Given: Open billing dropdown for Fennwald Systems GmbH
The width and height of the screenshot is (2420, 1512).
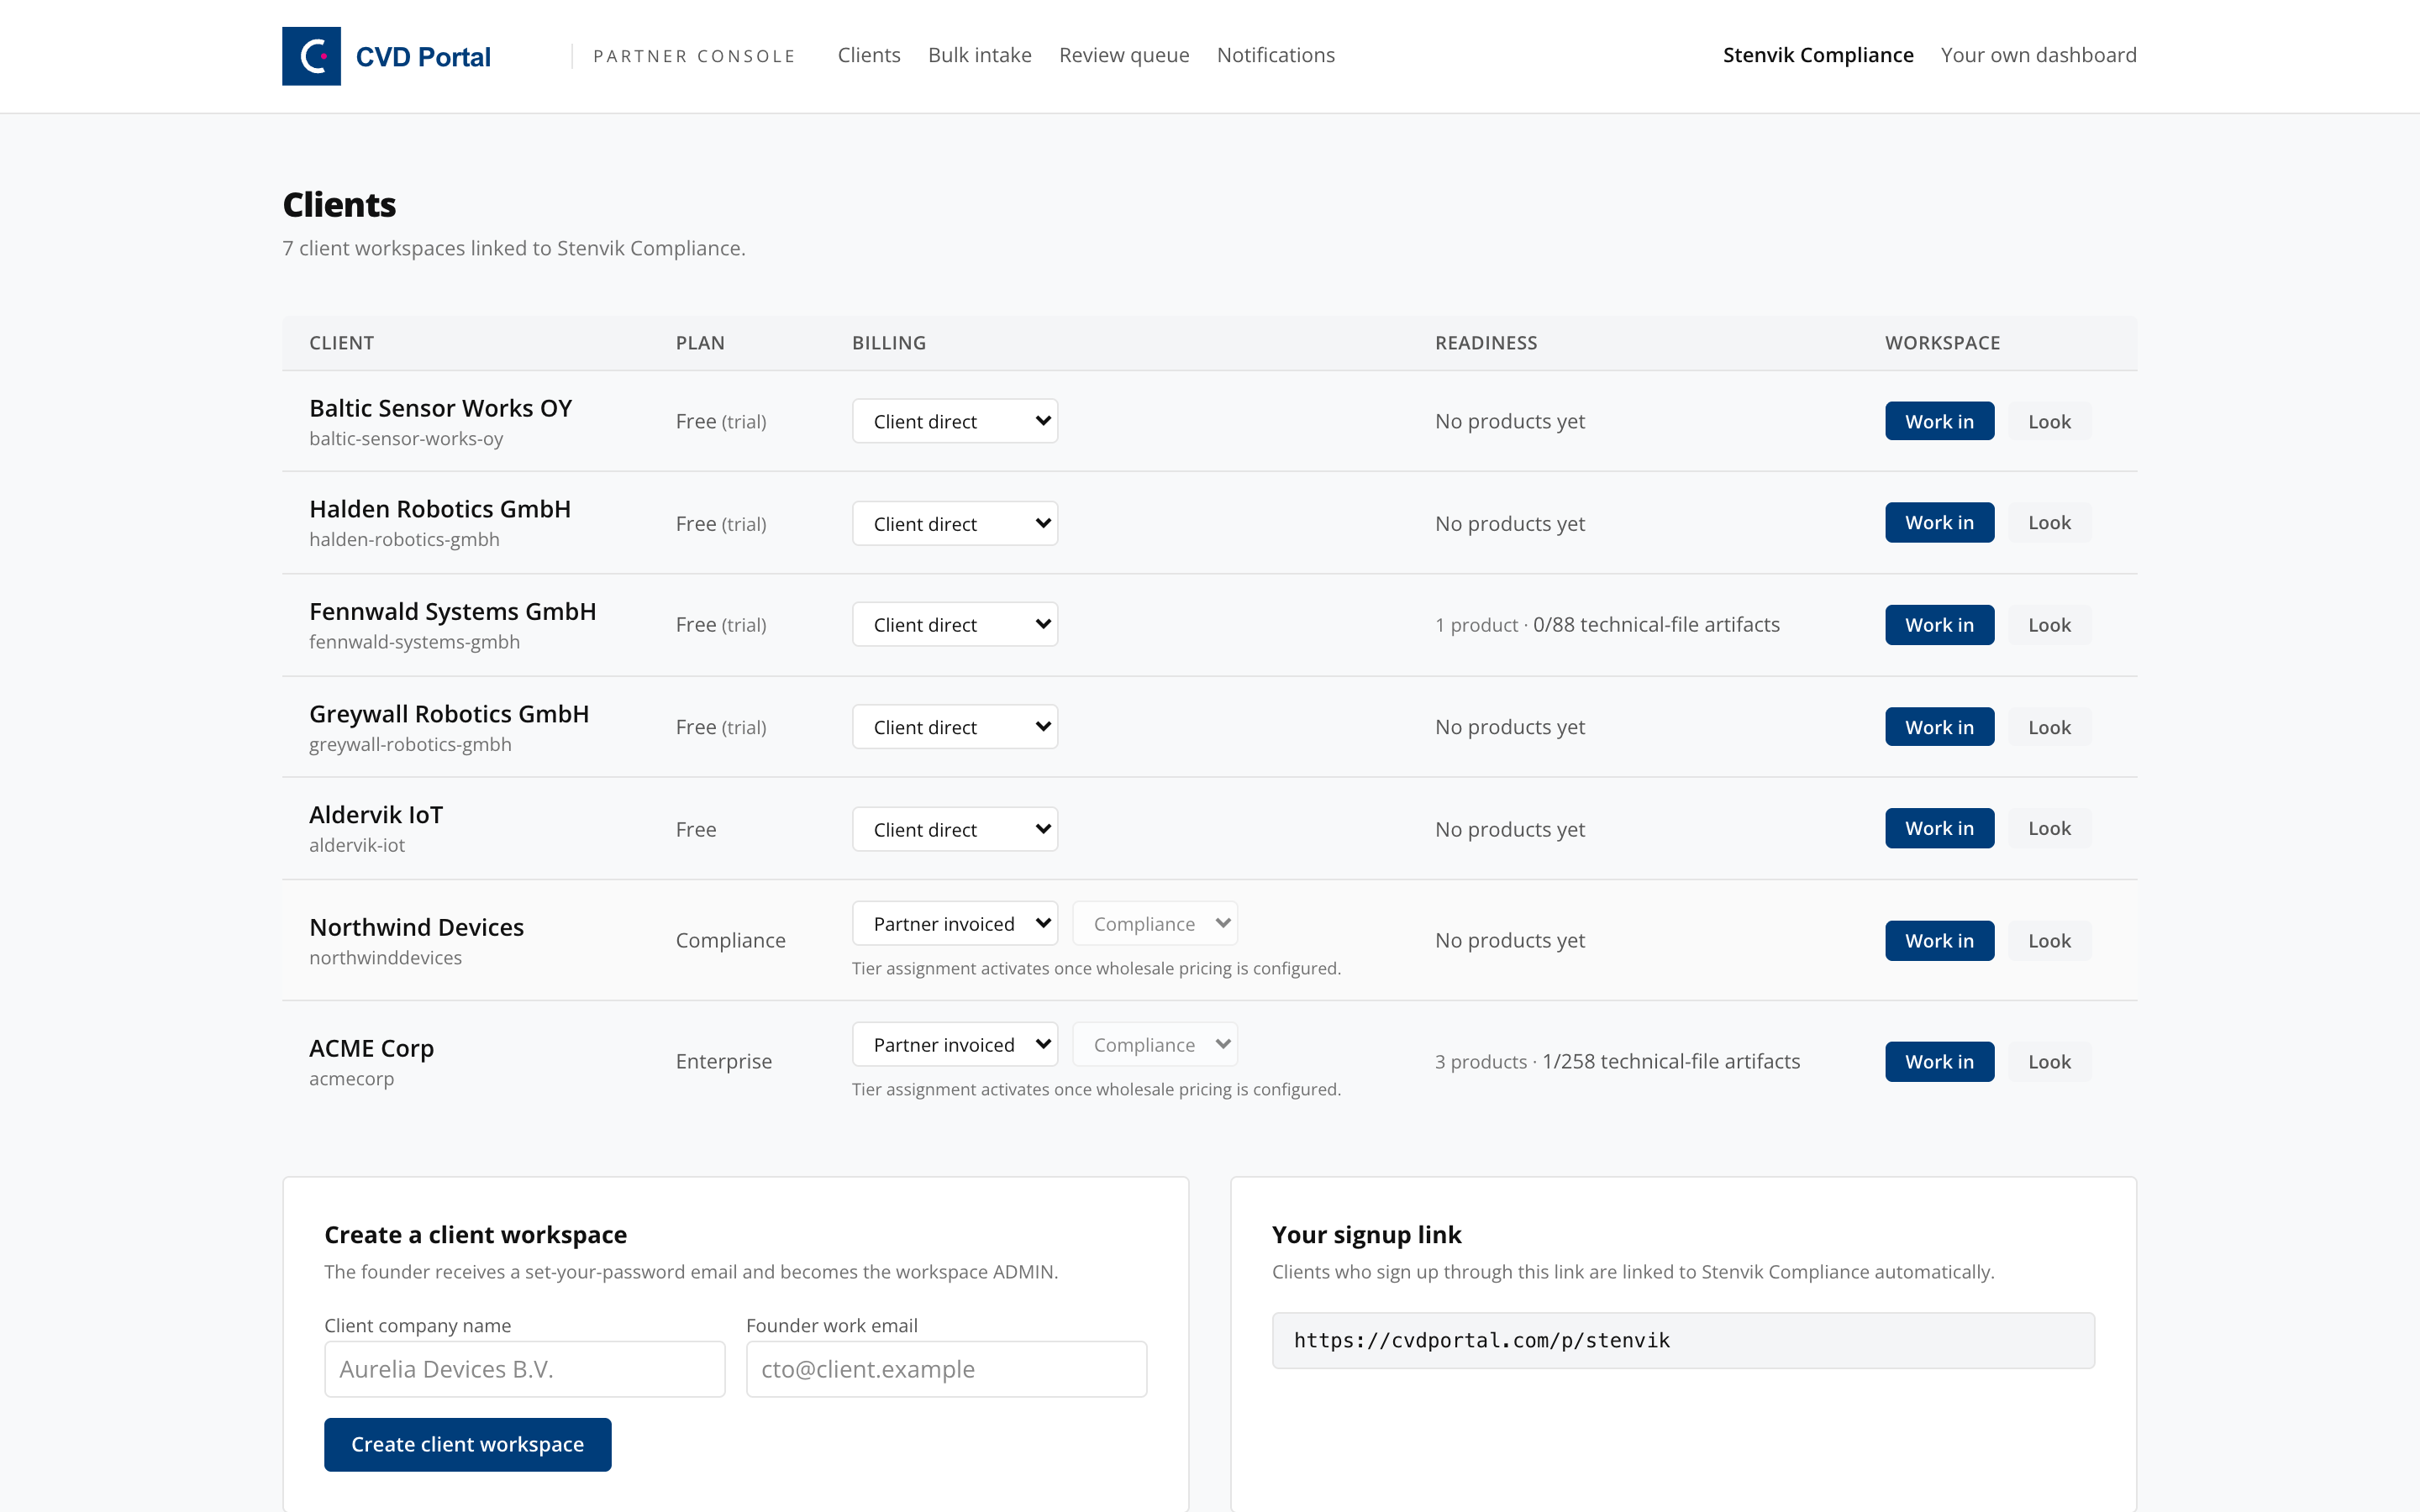Looking at the screenshot, I should (x=955, y=624).
